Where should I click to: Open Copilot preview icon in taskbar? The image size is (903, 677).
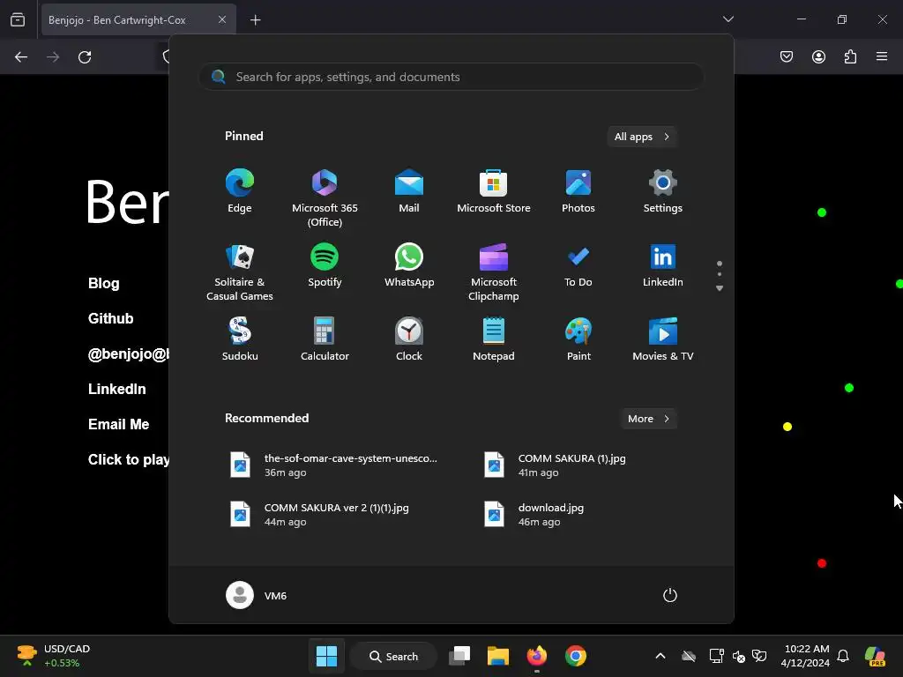(876, 656)
